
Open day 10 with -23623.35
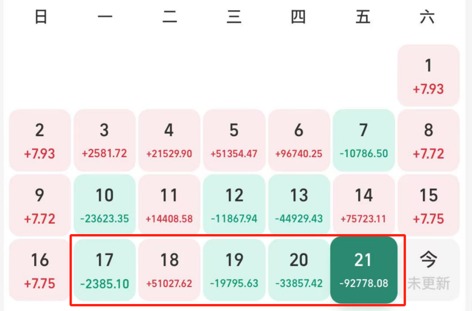tap(105, 205)
